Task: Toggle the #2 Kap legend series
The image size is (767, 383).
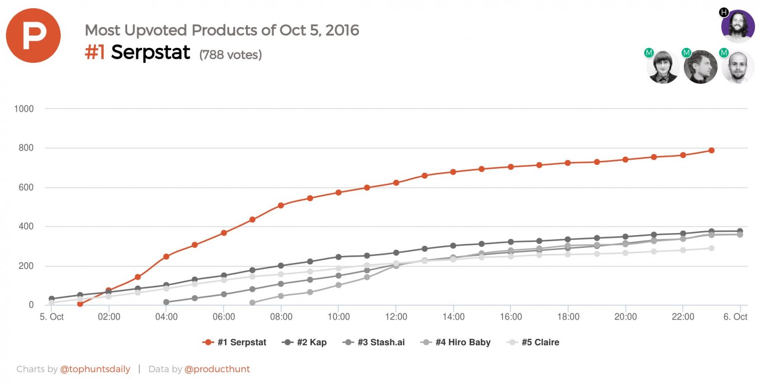Action: (x=305, y=342)
